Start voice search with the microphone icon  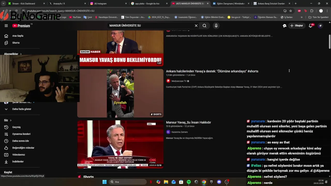click(216, 26)
